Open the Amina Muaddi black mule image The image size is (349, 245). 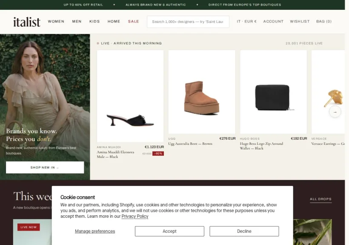[x=130, y=96]
